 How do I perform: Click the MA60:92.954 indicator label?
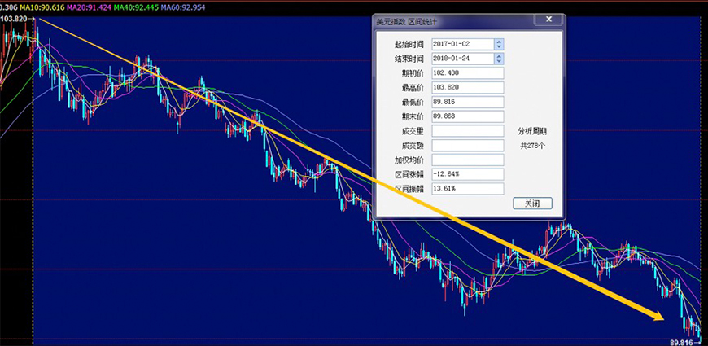coord(183,7)
